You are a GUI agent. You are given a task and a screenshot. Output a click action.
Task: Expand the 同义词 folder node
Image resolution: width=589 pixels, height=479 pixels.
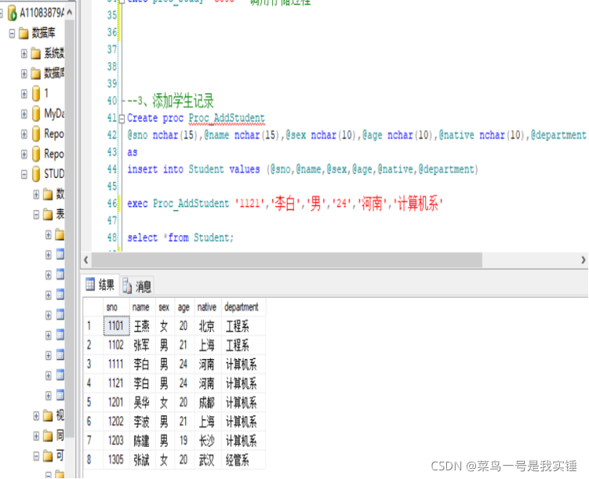(36, 436)
